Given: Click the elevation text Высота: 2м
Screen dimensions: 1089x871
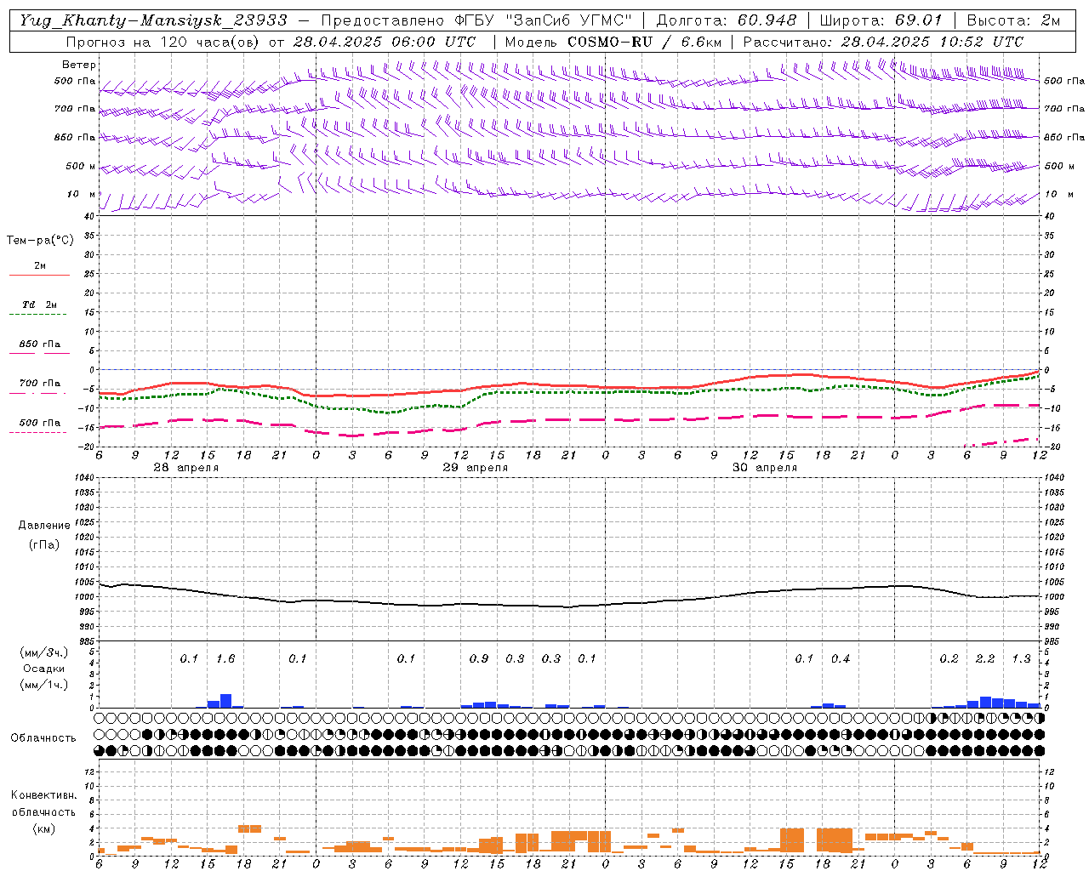Looking at the screenshot, I should point(1013,20).
